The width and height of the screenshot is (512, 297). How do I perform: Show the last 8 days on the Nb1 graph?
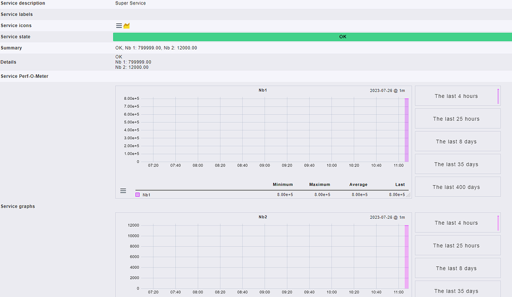(456, 141)
